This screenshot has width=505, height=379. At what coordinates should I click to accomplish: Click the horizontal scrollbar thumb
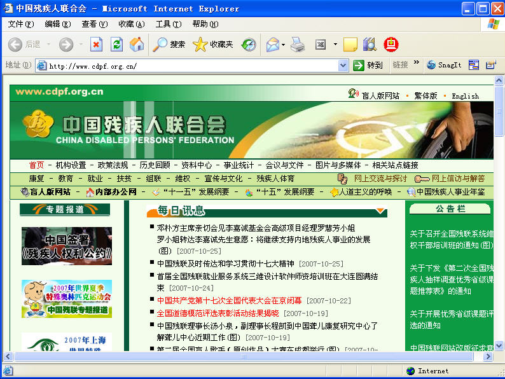pos(244,357)
